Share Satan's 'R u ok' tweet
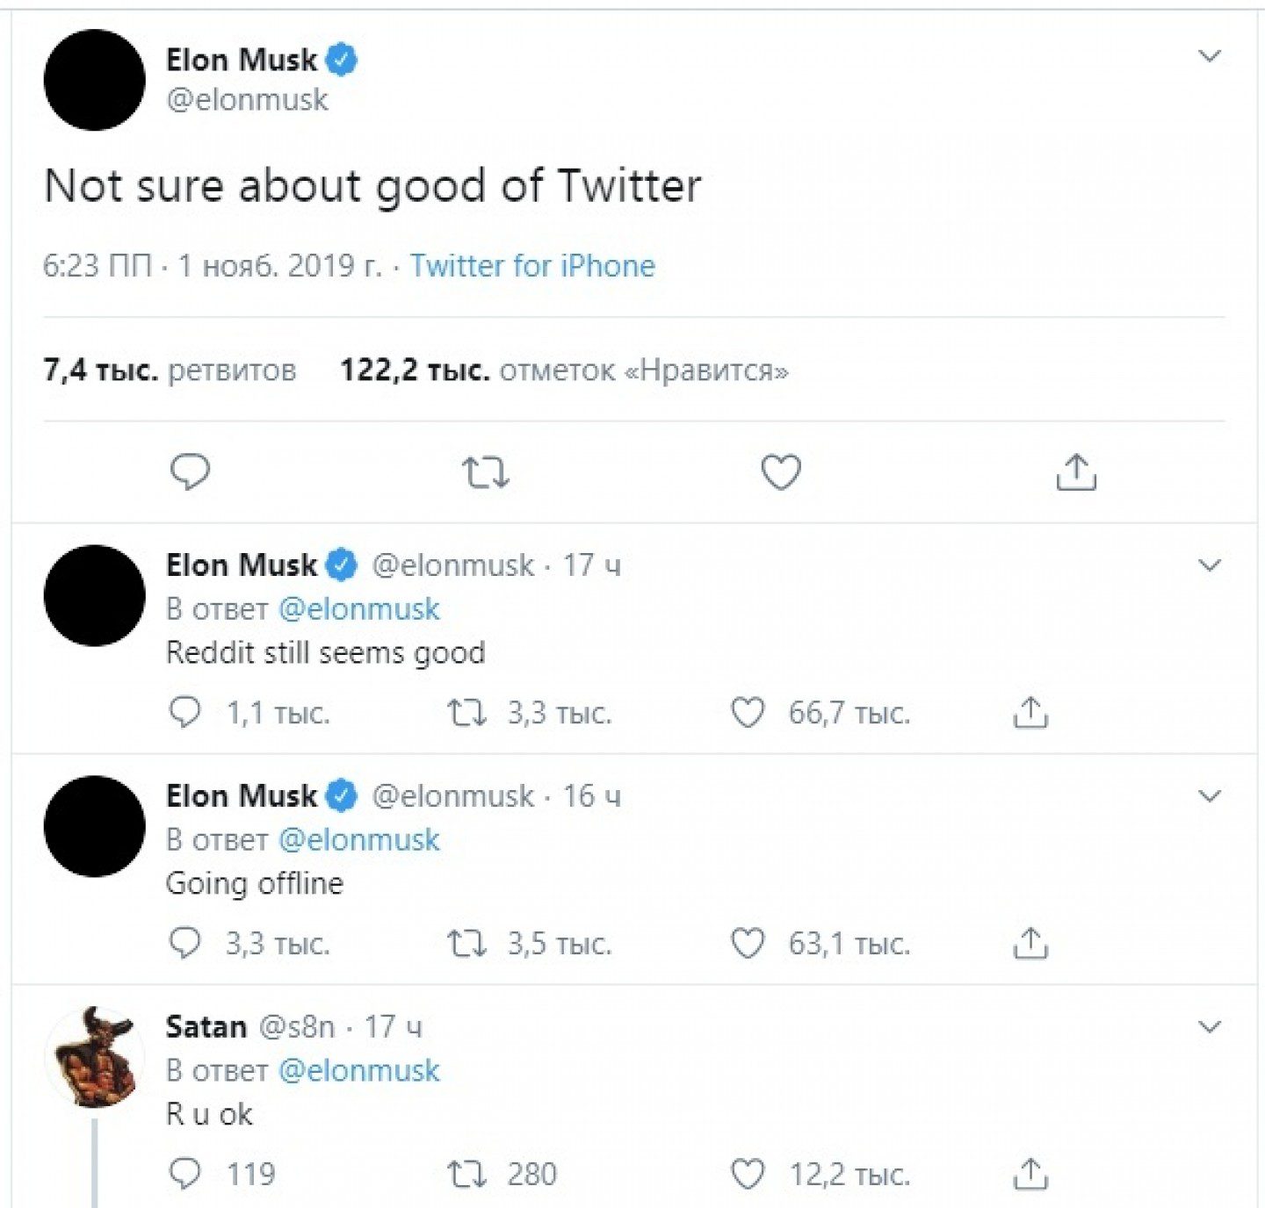The width and height of the screenshot is (1265, 1208). tap(1030, 1174)
